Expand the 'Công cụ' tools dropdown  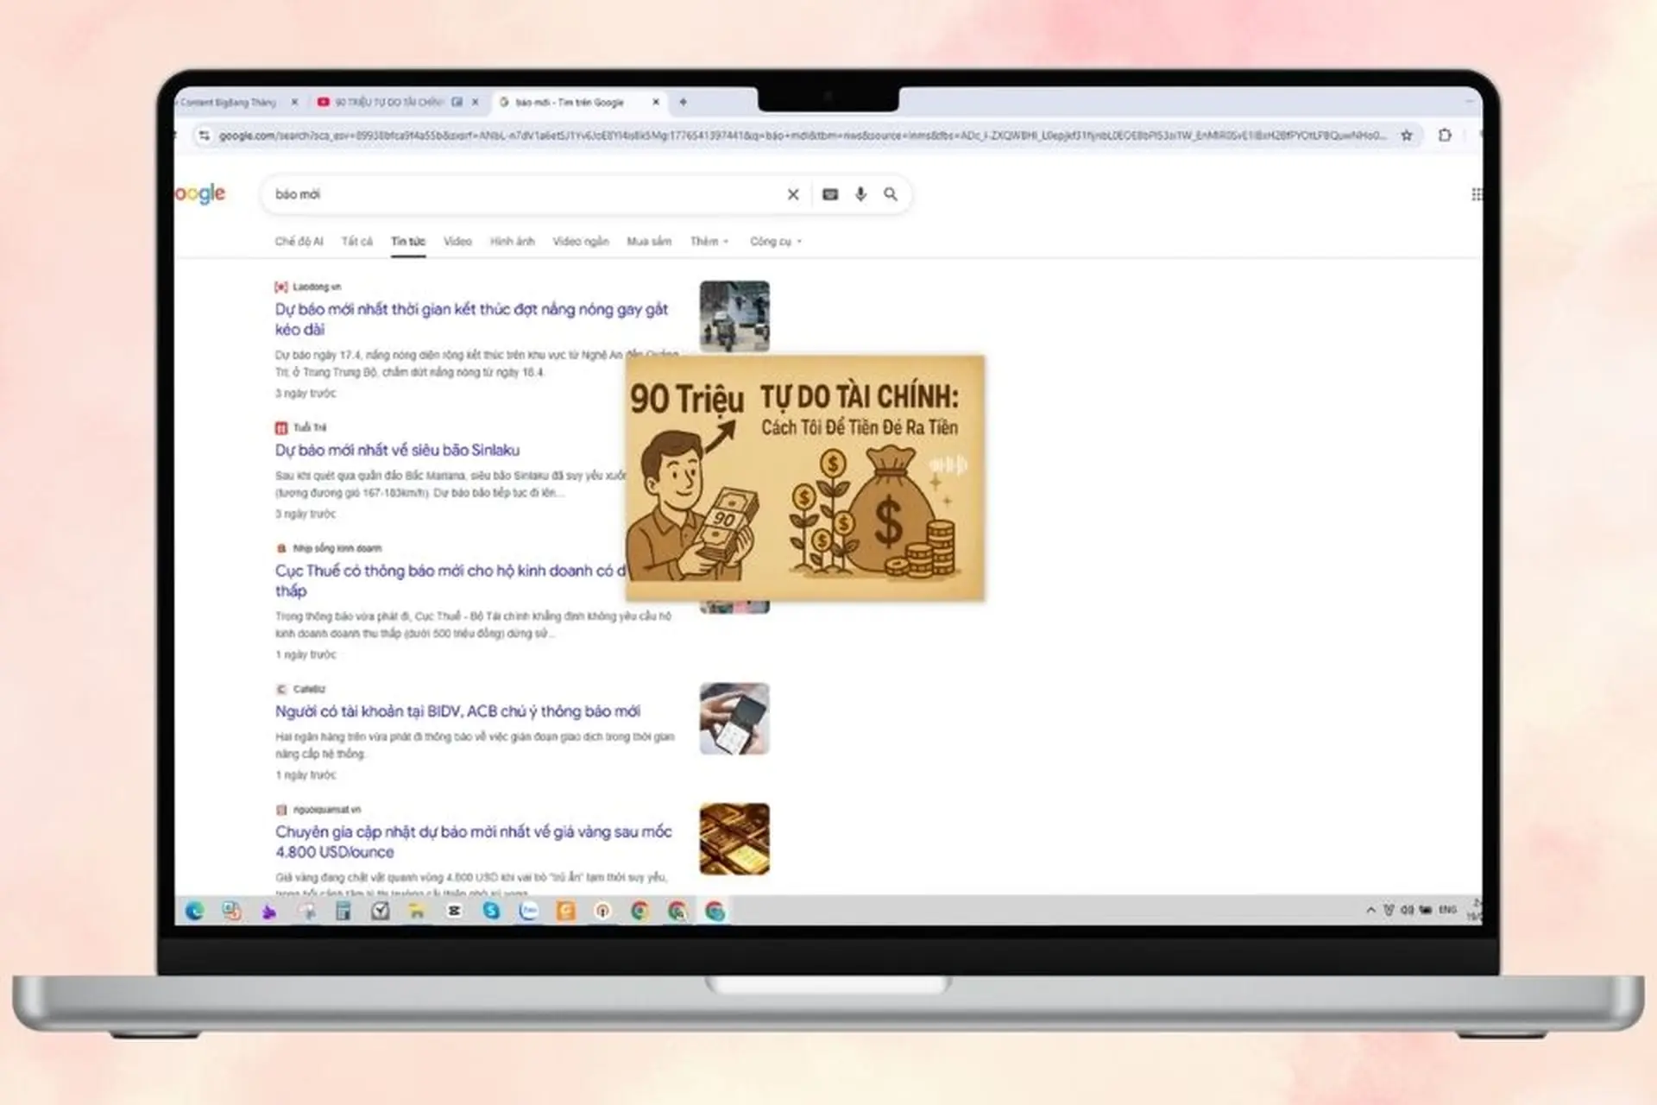pyautogui.click(x=776, y=242)
